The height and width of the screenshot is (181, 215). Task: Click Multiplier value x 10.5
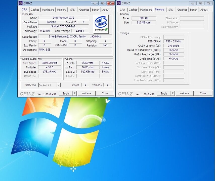tap(50, 67)
